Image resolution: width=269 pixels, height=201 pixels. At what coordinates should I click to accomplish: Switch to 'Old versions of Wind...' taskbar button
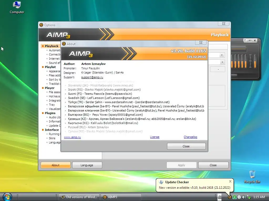pos(79,197)
